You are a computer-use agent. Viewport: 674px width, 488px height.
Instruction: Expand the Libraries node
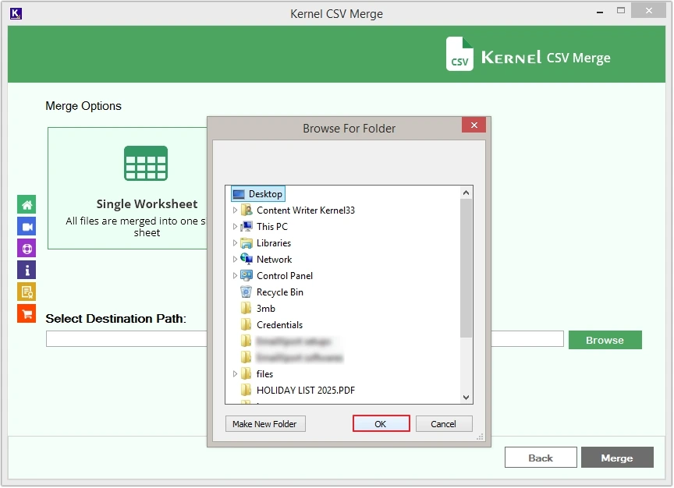(235, 243)
